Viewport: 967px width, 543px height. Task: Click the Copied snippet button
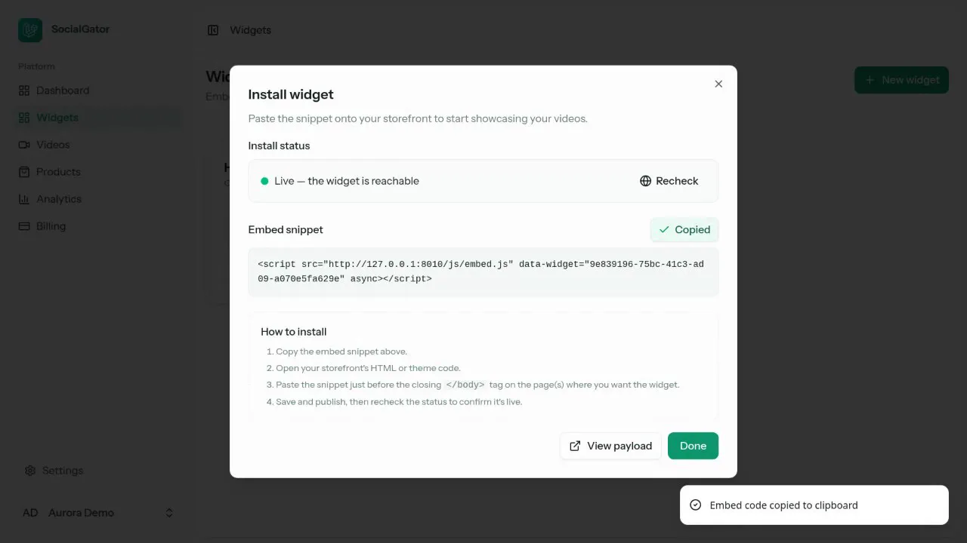click(x=684, y=230)
